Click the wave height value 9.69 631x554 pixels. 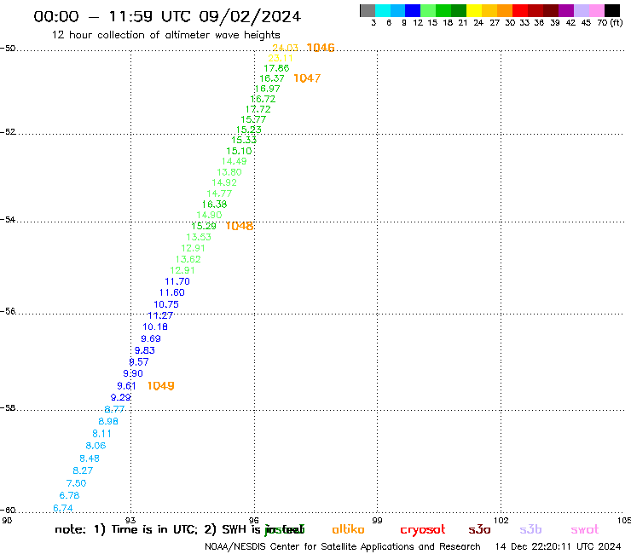151,338
